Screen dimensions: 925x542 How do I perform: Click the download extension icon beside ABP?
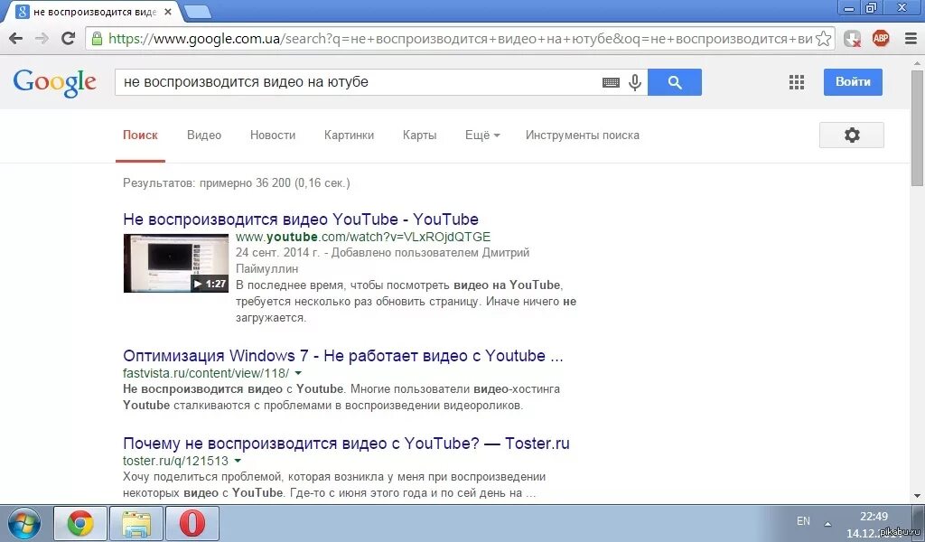click(x=852, y=39)
